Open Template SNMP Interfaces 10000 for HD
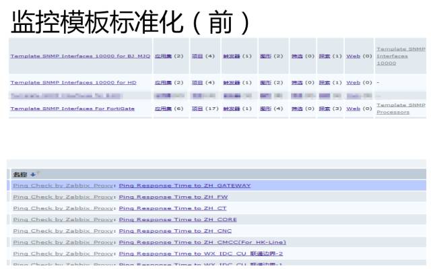This screenshot has width=431, height=269. pos(73,82)
